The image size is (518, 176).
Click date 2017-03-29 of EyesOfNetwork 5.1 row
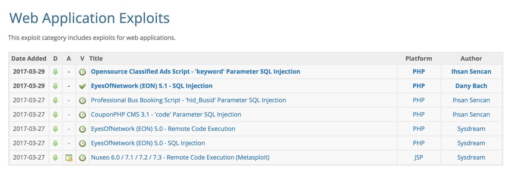(x=29, y=86)
